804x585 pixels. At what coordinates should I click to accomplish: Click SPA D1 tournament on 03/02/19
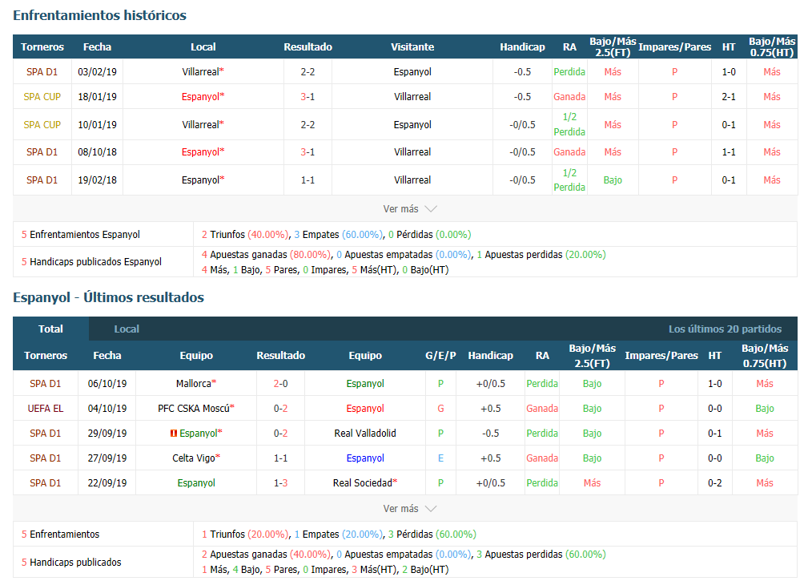(x=42, y=72)
